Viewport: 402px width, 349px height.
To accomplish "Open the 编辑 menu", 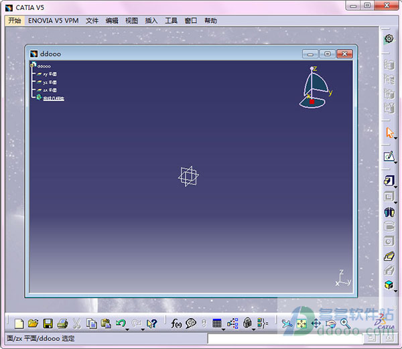I will [x=112, y=21].
